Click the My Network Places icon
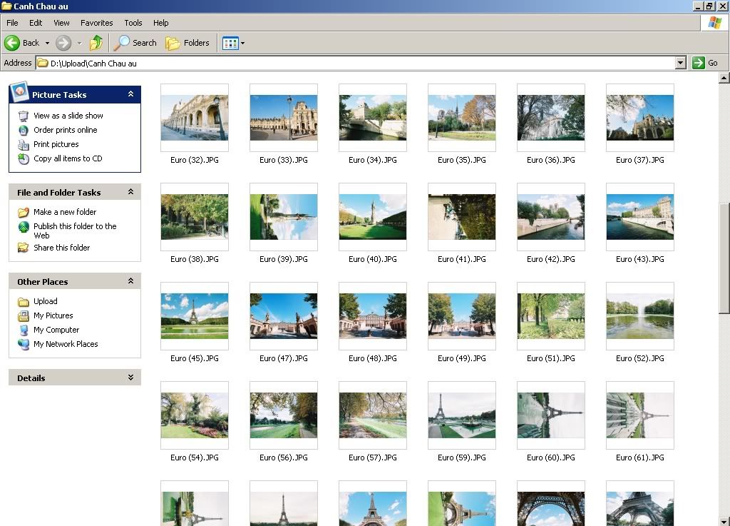730x526 pixels. 24,344
